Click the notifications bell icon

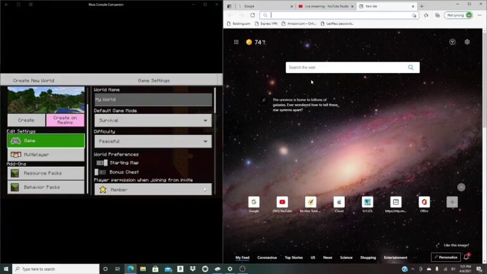(466, 257)
